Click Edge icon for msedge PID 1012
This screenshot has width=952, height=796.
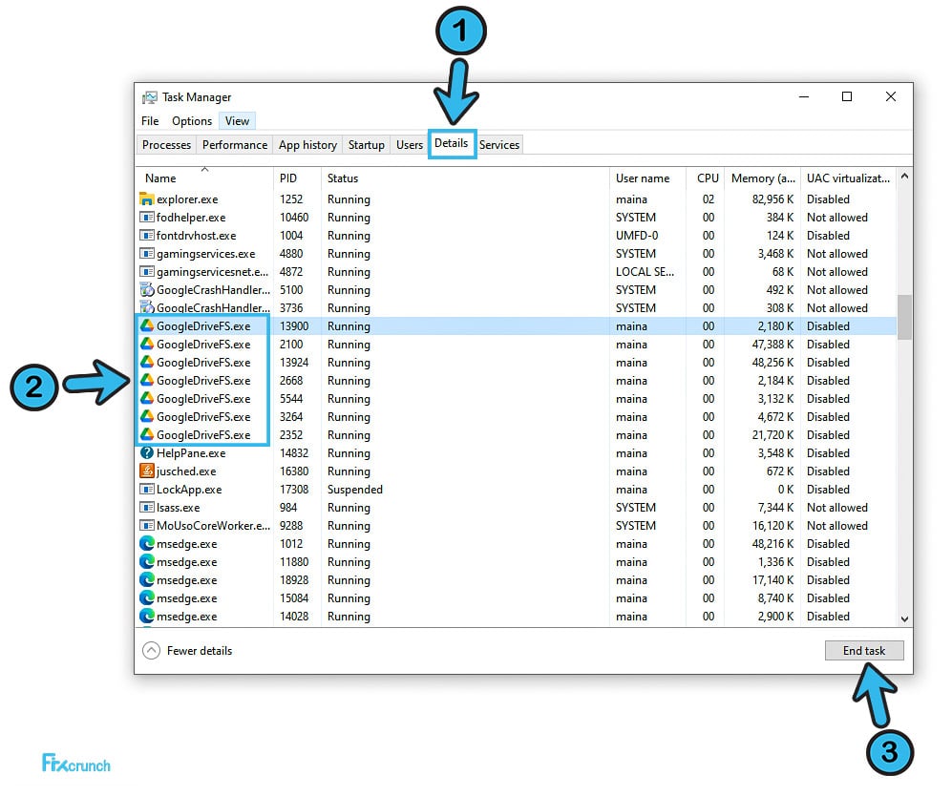pos(147,544)
